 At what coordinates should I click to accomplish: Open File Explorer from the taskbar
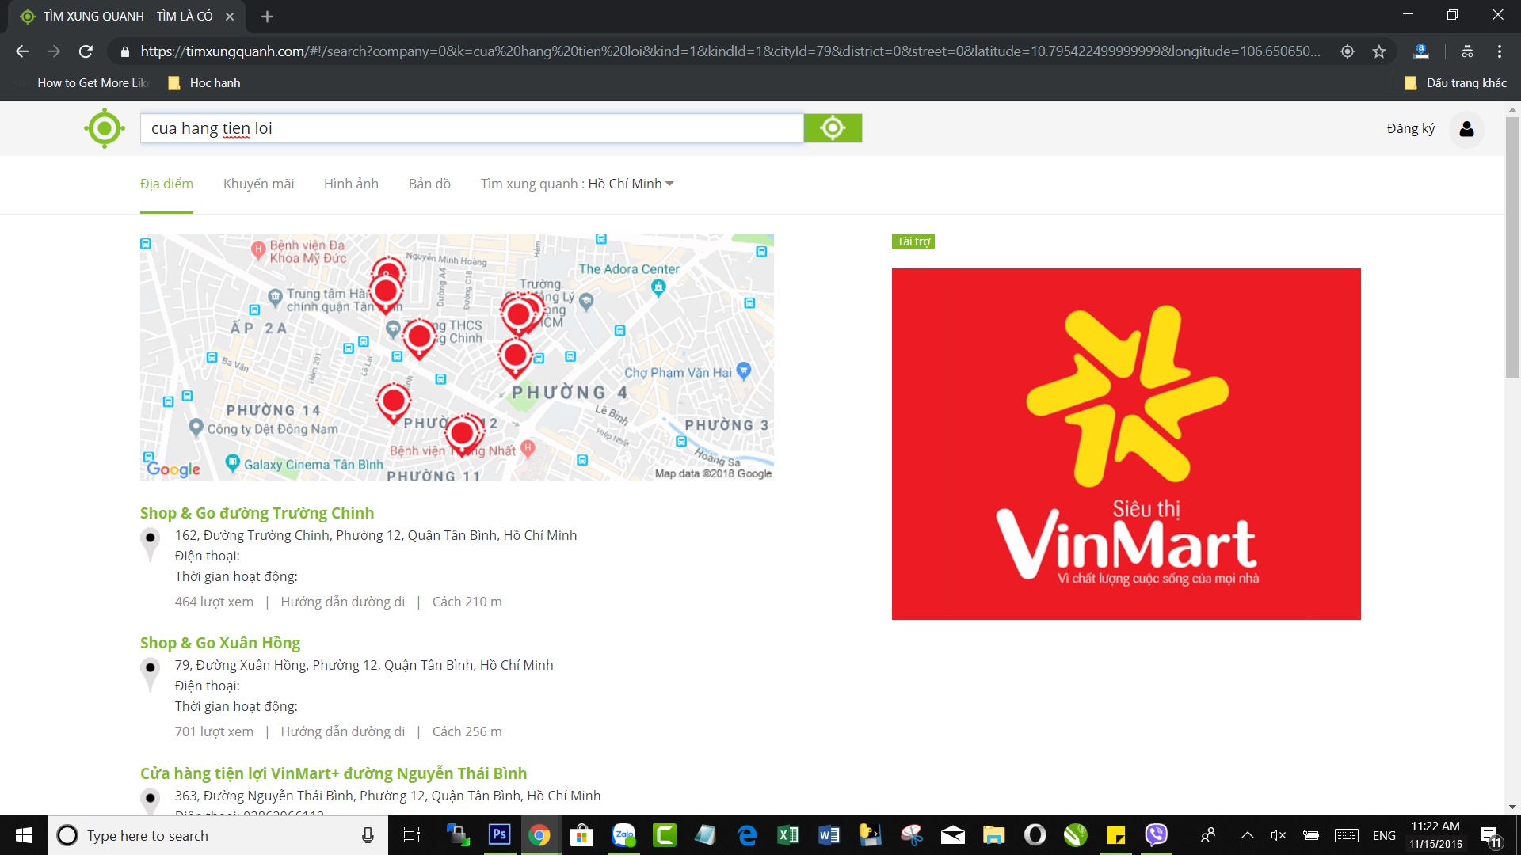[x=993, y=835]
